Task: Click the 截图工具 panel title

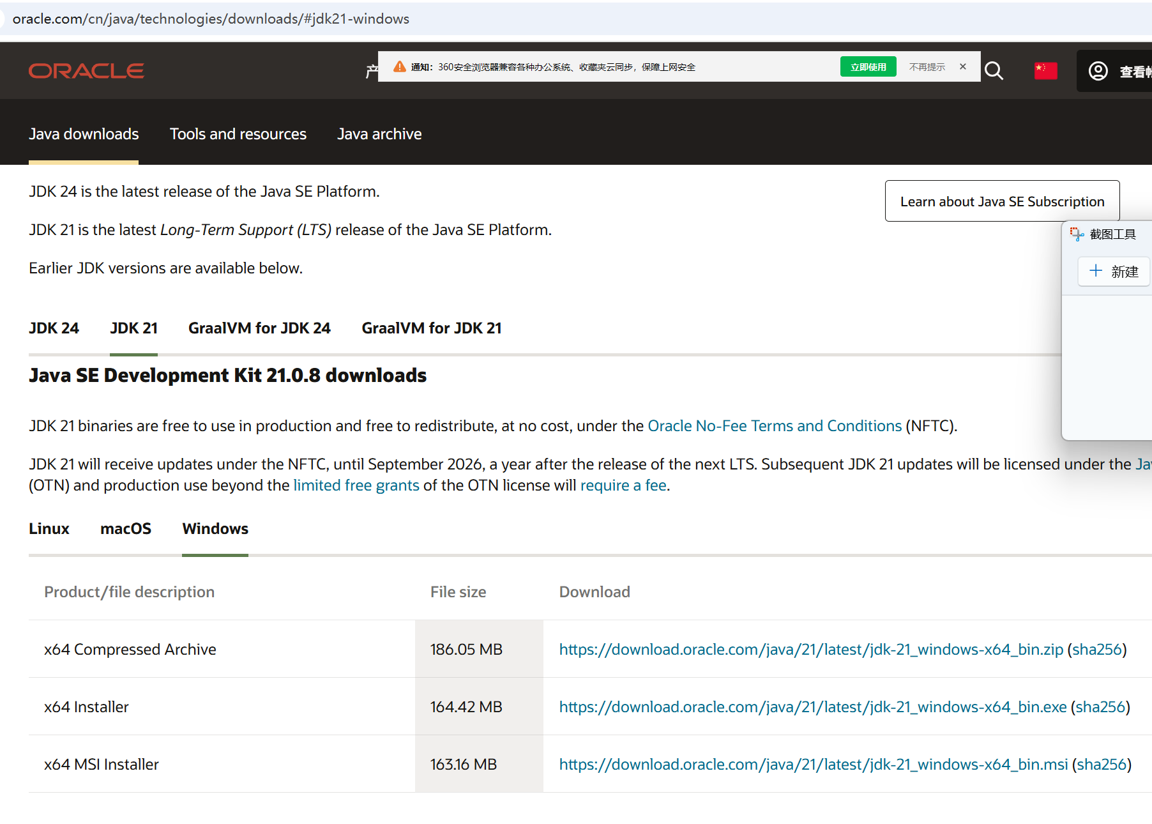Action: tap(1112, 234)
